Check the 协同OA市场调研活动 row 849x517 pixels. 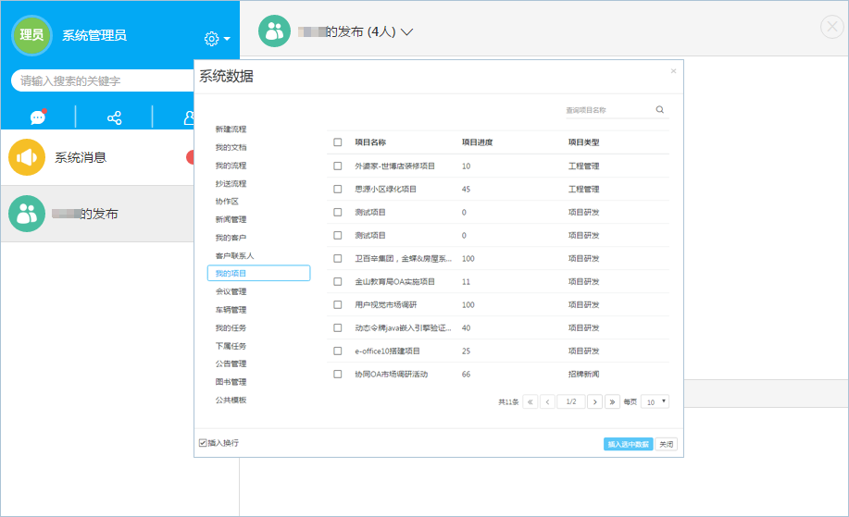(337, 375)
